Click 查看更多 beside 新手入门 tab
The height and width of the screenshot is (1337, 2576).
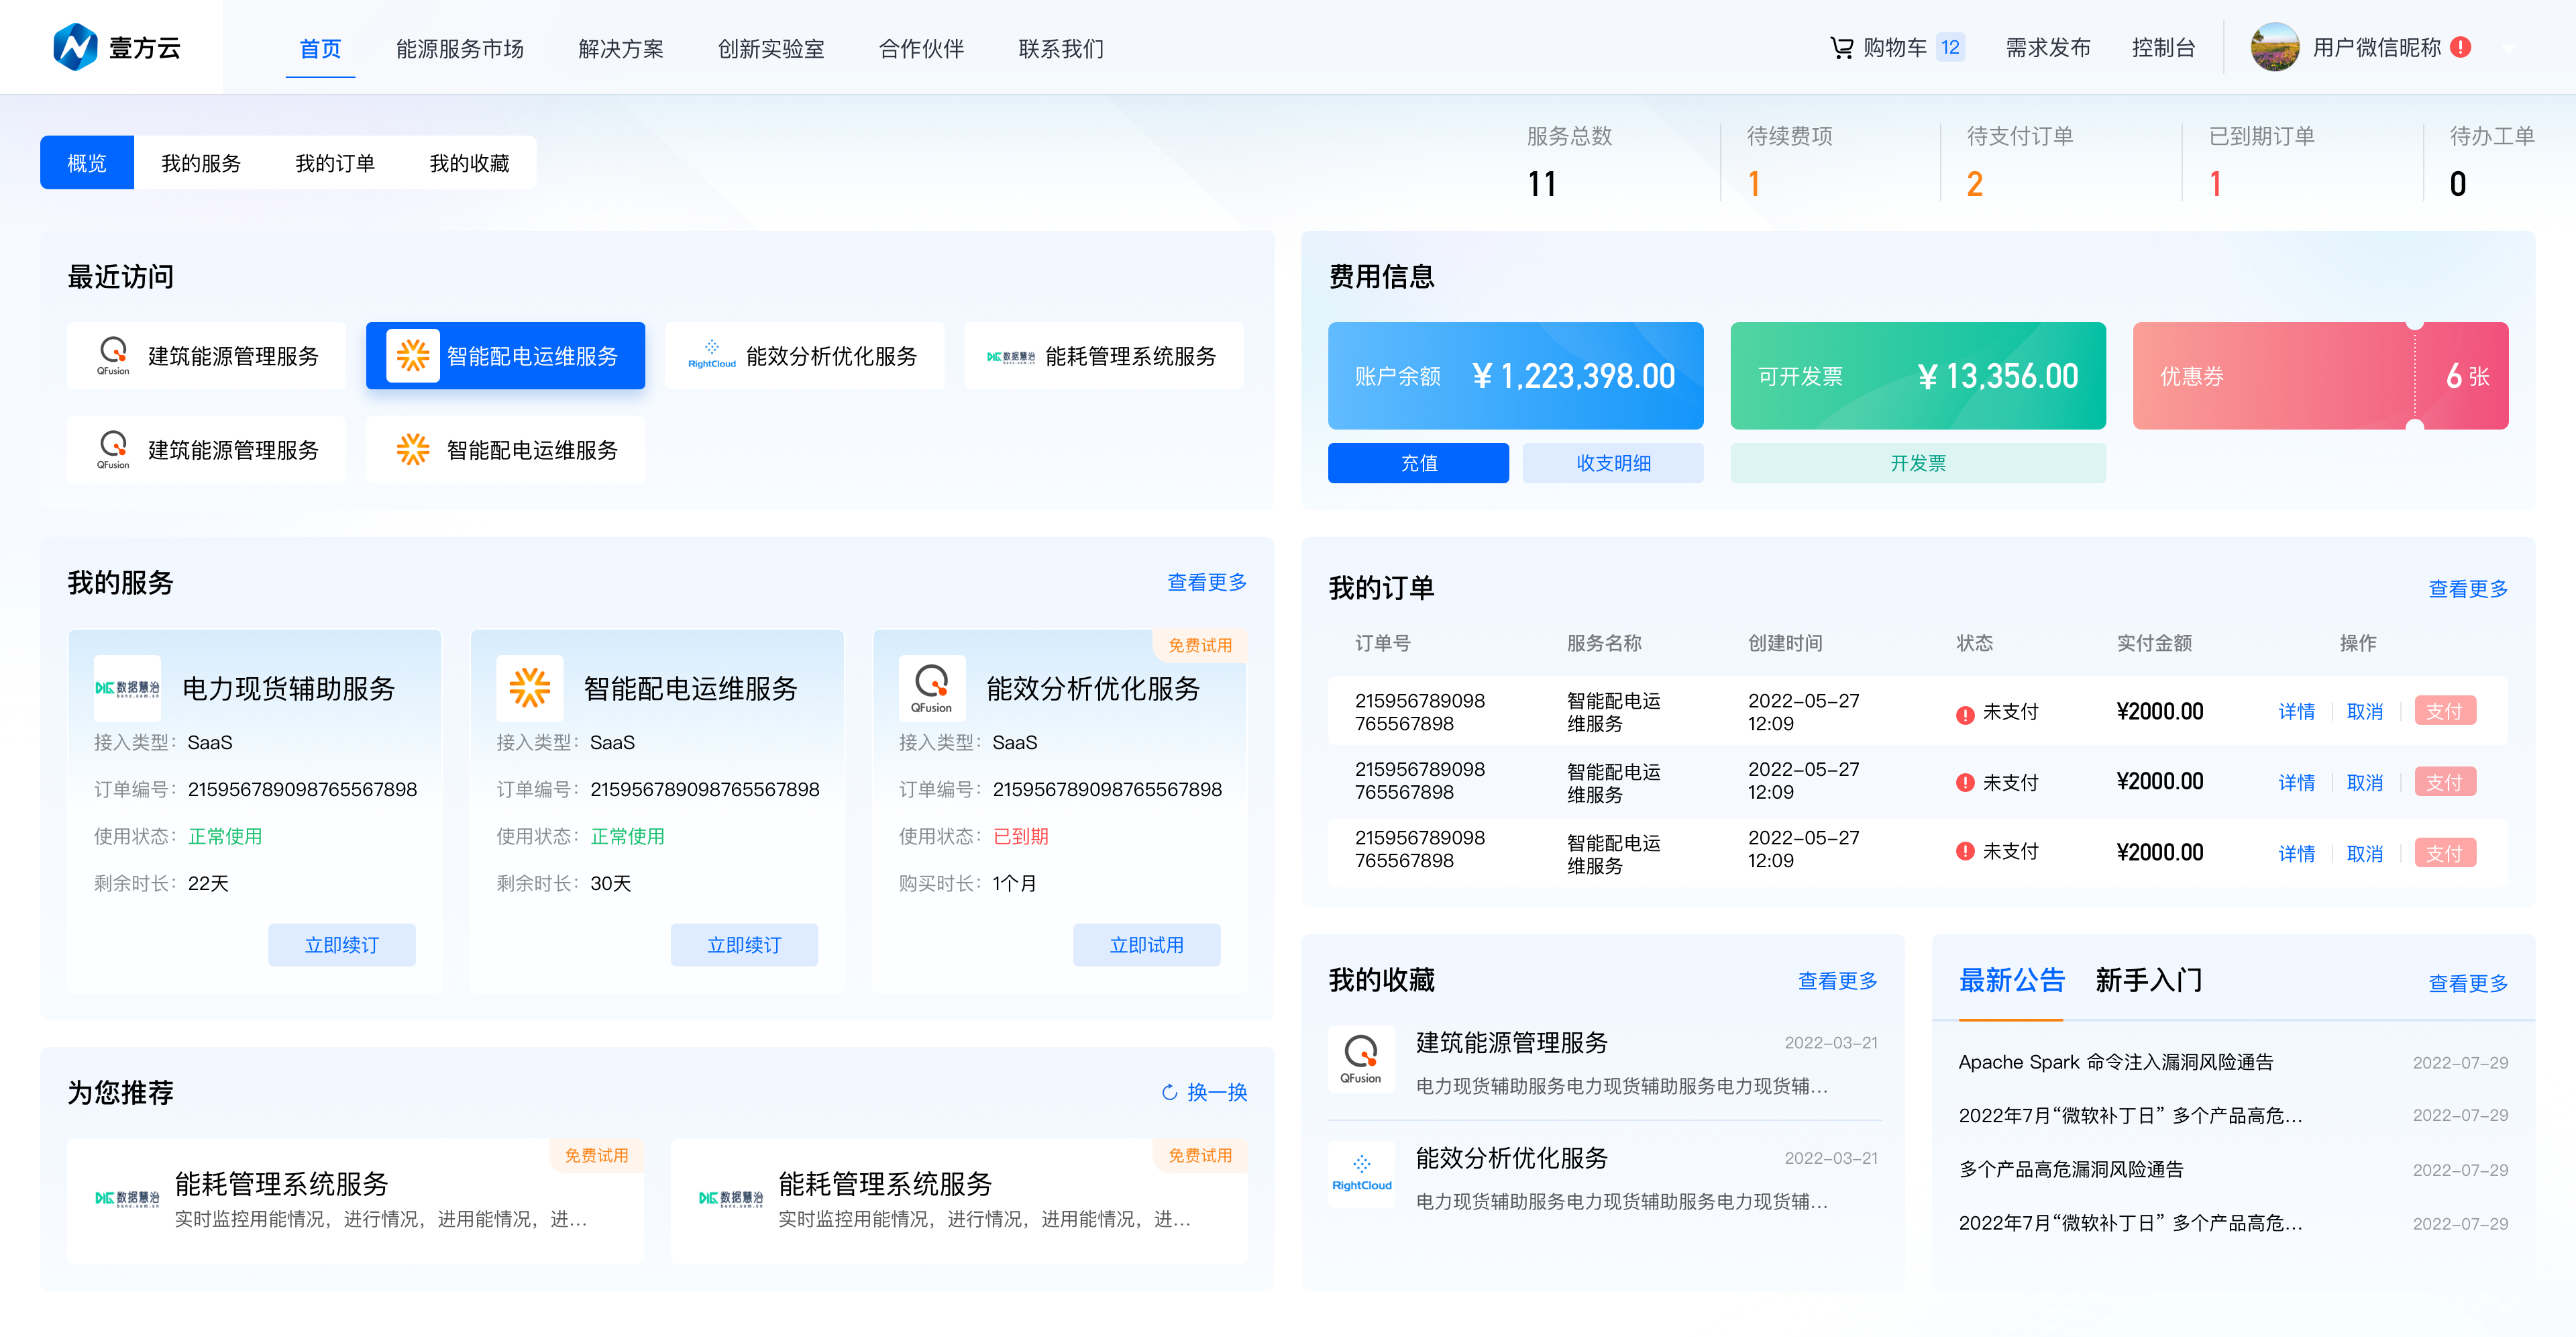2468,983
